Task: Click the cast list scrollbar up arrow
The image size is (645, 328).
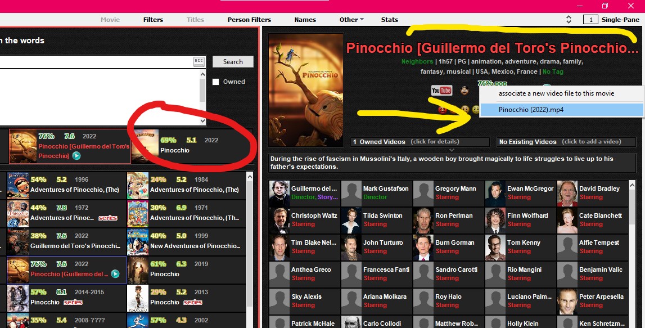Action: tap(632, 185)
